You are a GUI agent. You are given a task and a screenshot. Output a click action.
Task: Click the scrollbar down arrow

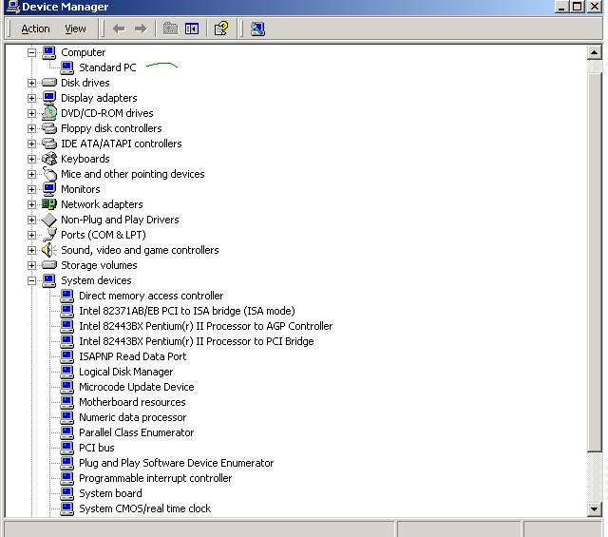point(594,508)
